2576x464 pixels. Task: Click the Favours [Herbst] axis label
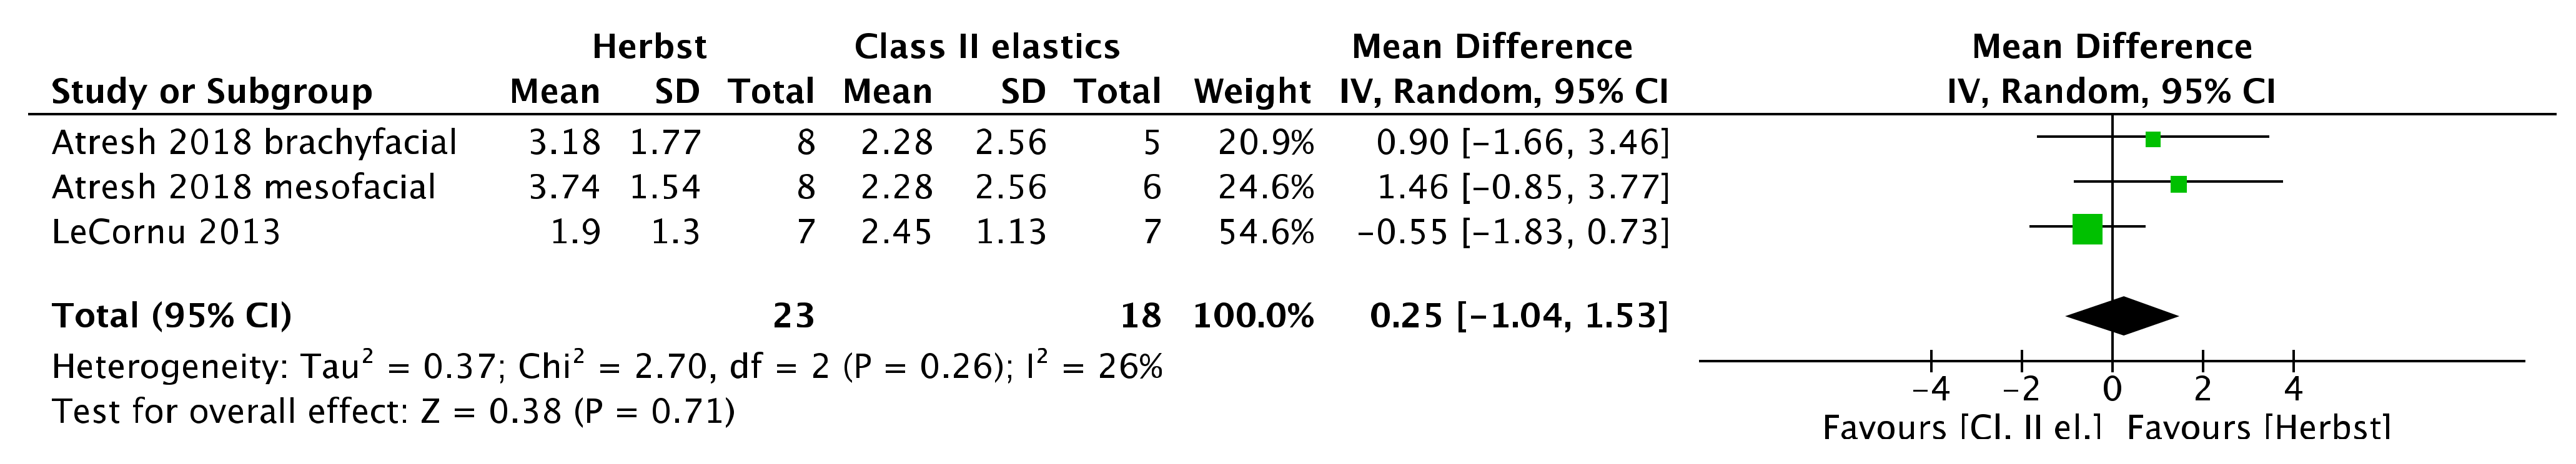tap(2259, 429)
